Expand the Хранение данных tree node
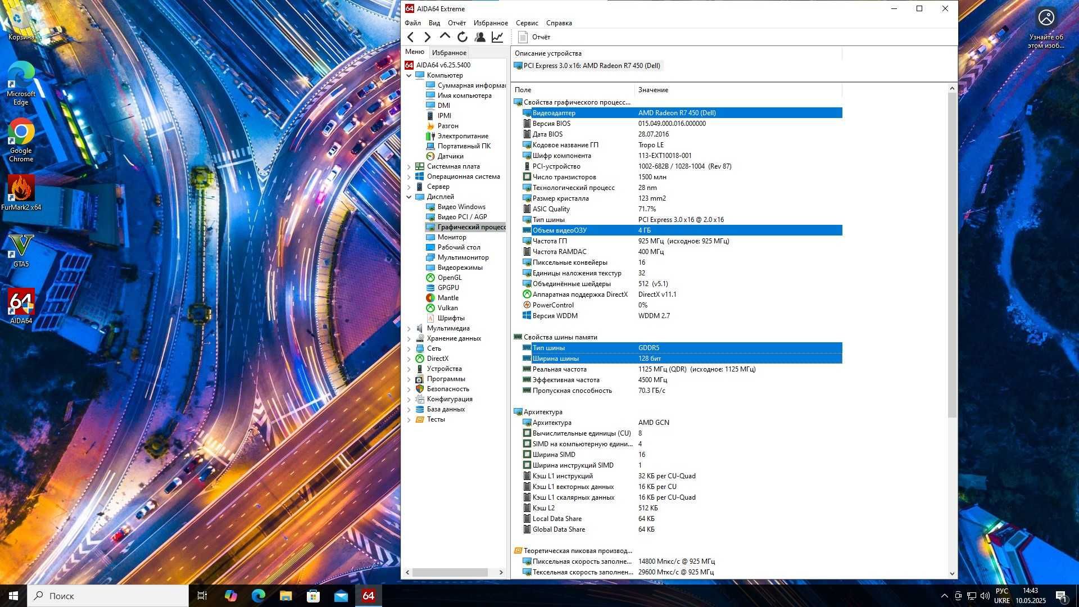Viewport: 1079px width, 607px height. tap(409, 338)
